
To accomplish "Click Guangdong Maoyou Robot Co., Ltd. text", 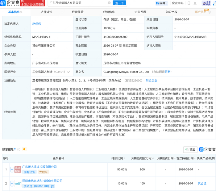I will coord(126,72).
